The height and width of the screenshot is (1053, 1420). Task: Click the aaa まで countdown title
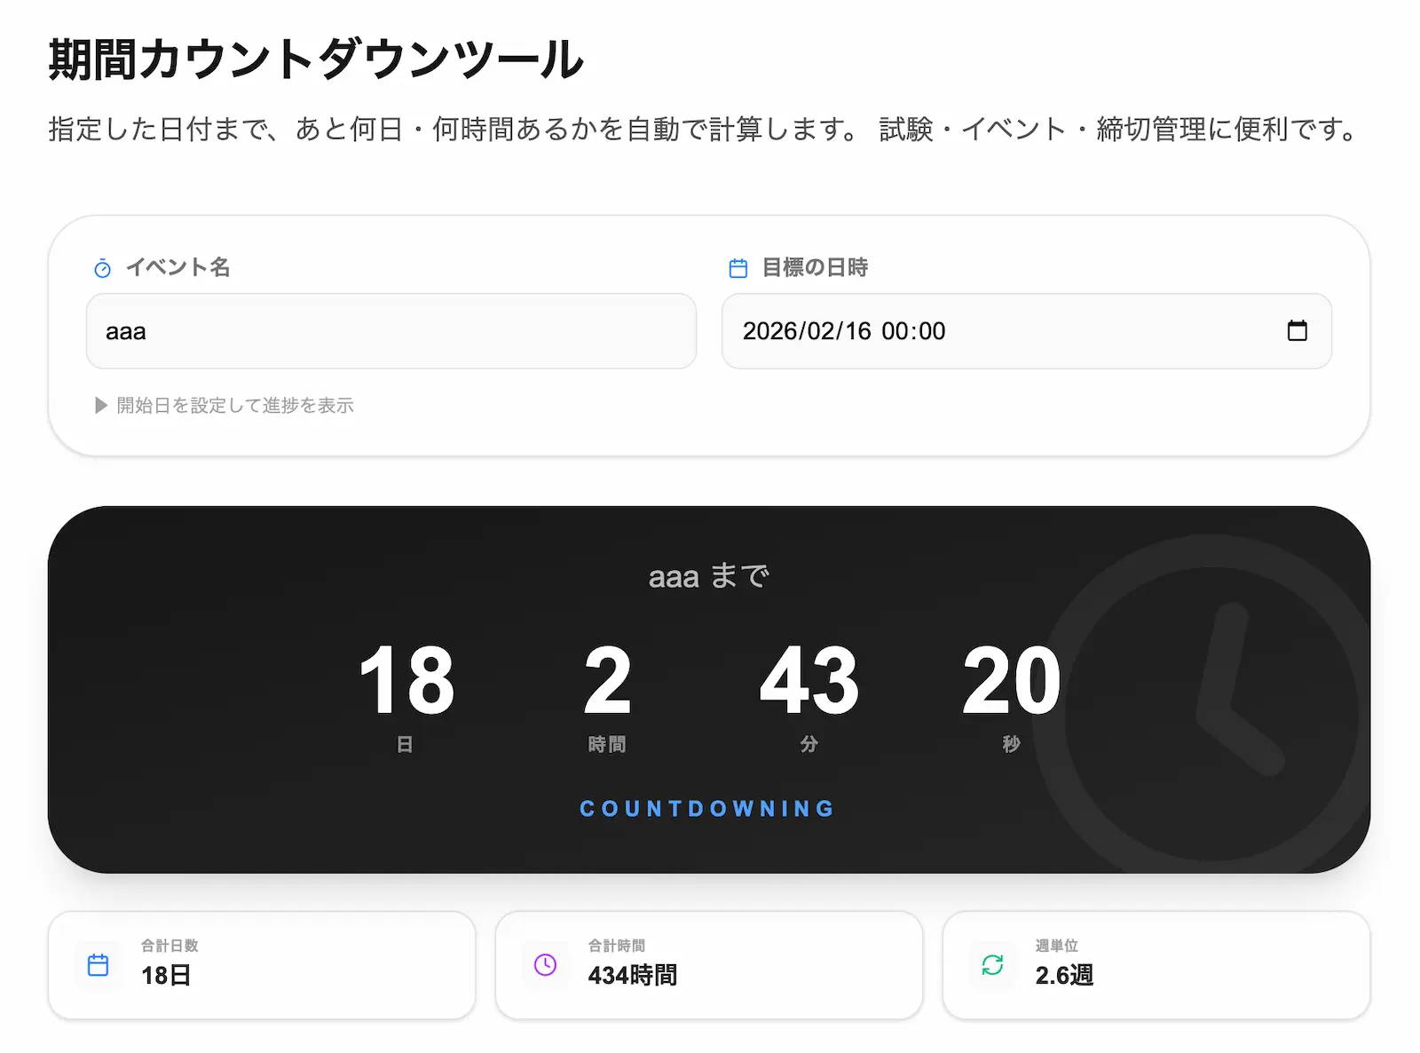[x=709, y=576]
